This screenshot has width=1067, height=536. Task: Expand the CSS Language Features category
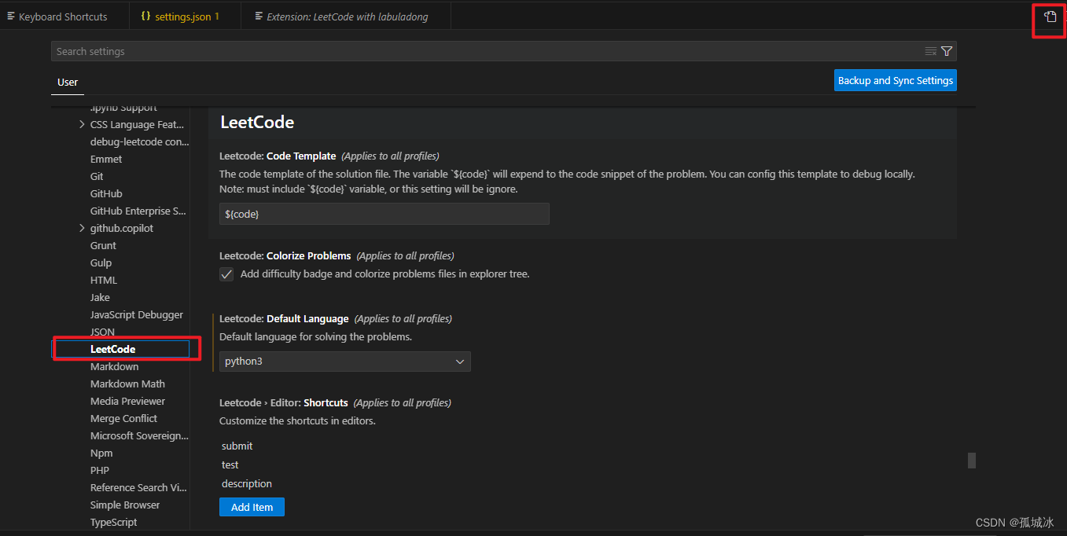coord(82,124)
